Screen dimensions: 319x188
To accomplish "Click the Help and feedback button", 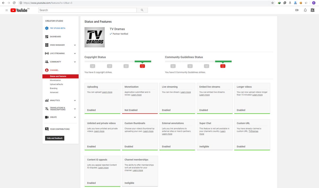I will [x=55, y=138].
